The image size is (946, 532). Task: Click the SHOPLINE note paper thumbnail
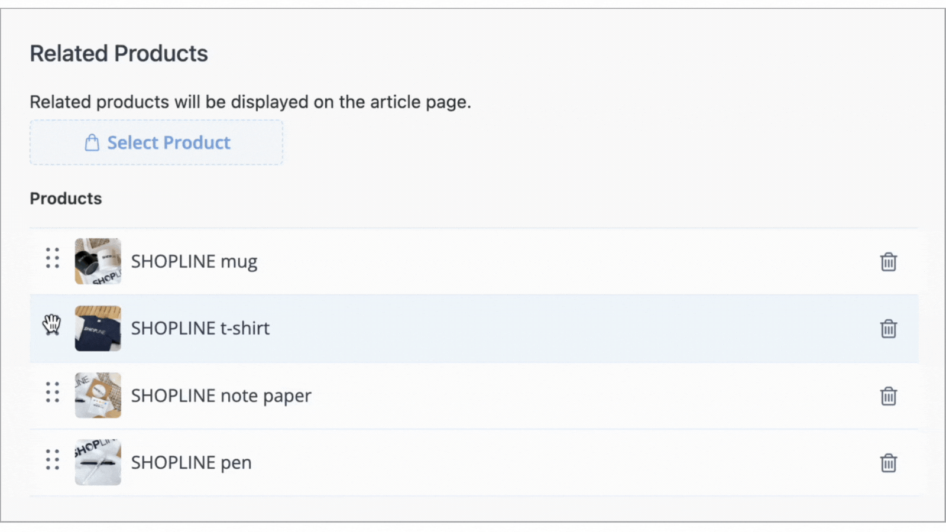(x=98, y=395)
